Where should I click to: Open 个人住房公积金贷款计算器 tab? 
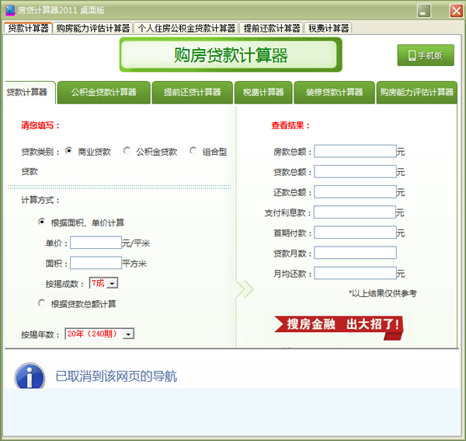click(186, 28)
